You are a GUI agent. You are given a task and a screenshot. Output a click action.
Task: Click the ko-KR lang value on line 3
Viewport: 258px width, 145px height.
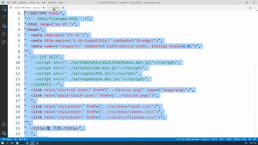pos(60,24)
